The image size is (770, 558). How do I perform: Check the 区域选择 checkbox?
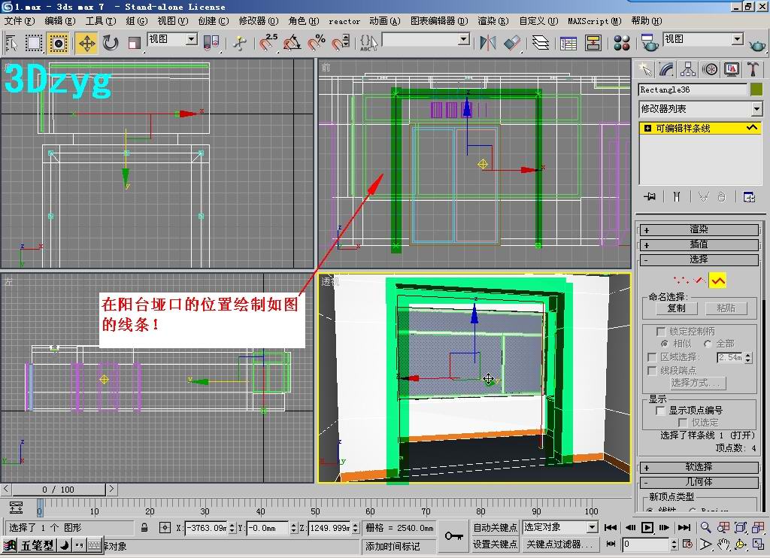[x=652, y=357]
